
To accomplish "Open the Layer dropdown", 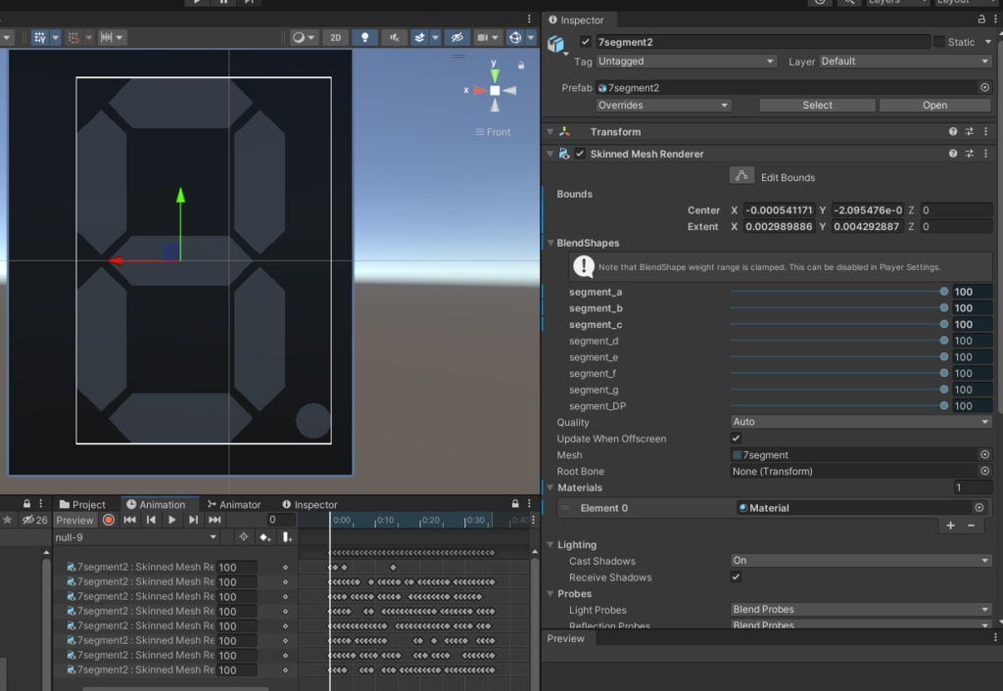I will point(904,62).
